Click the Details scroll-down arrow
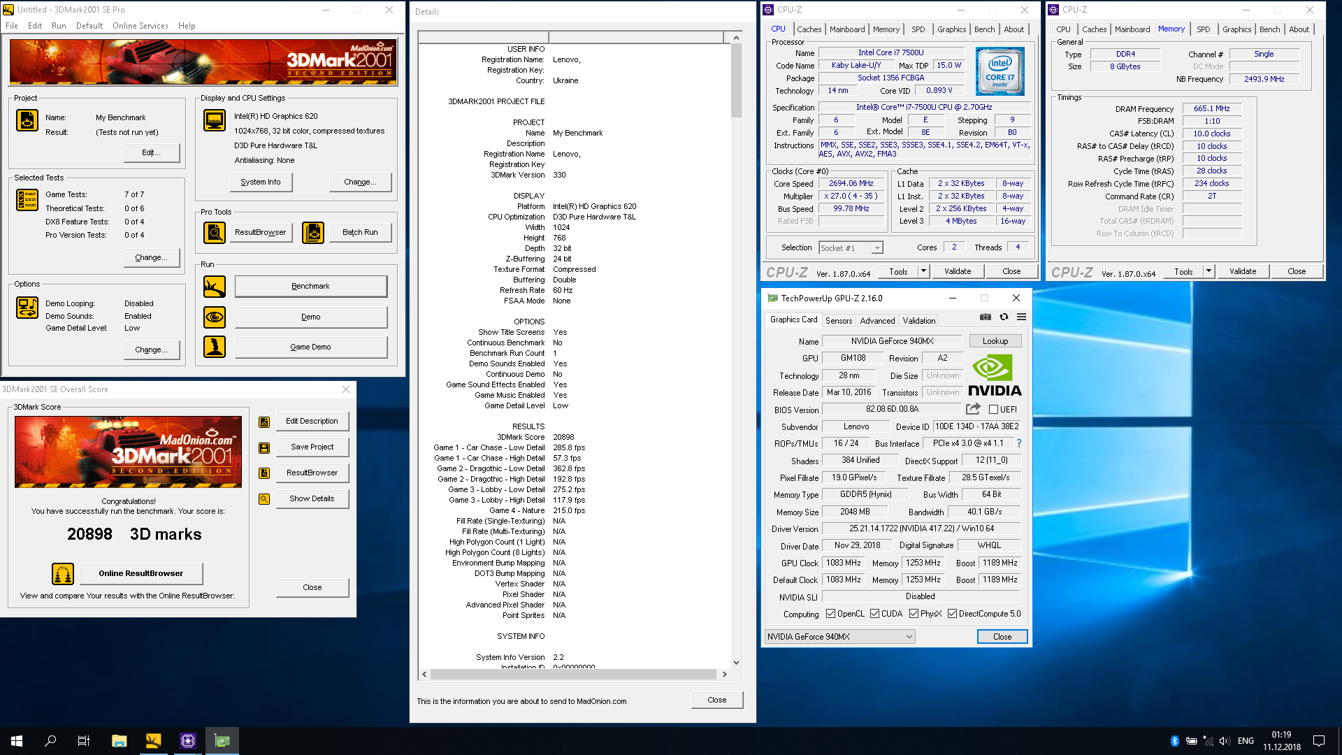 point(736,663)
